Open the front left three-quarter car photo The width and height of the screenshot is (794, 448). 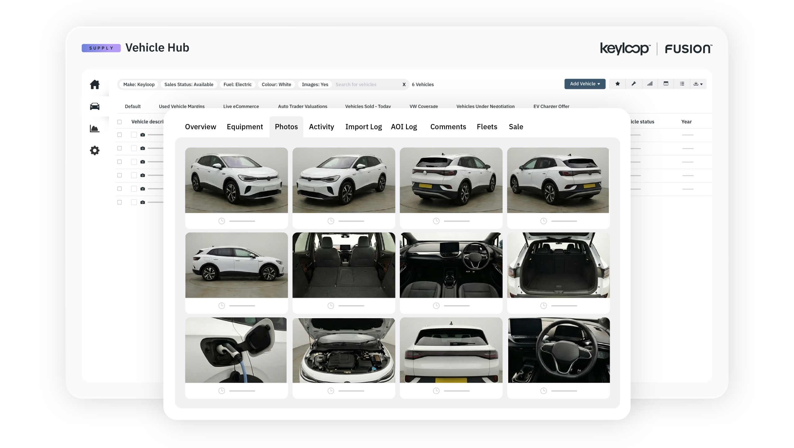tap(344, 180)
